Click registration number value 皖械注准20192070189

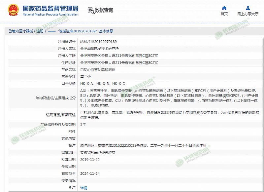click(x=98, y=42)
